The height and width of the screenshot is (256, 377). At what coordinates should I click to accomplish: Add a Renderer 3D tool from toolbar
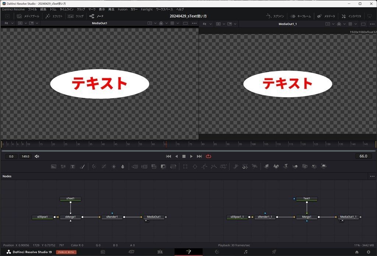point(324,166)
